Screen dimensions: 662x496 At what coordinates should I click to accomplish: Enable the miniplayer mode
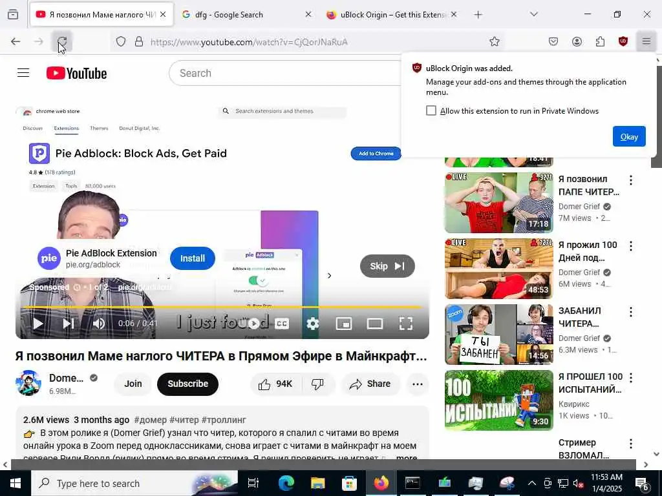click(x=344, y=324)
